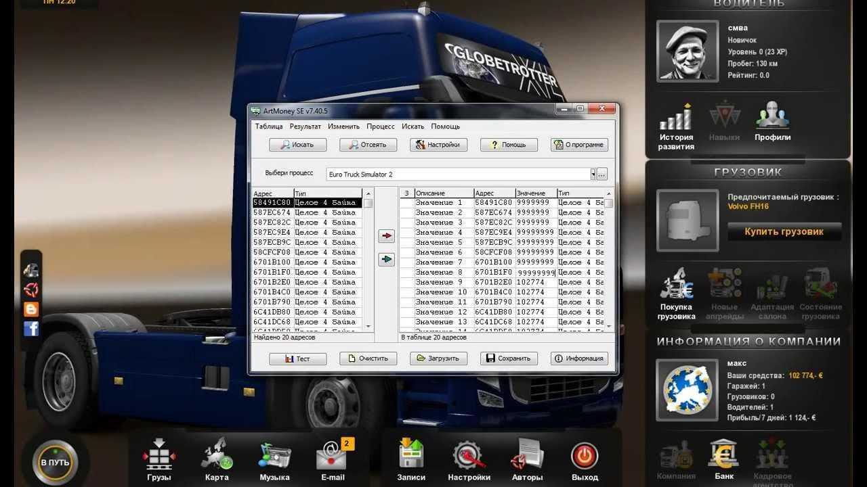Image resolution: width=867 pixels, height=487 pixels.
Task: Click the Загрузить load button
Action: (x=438, y=358)
